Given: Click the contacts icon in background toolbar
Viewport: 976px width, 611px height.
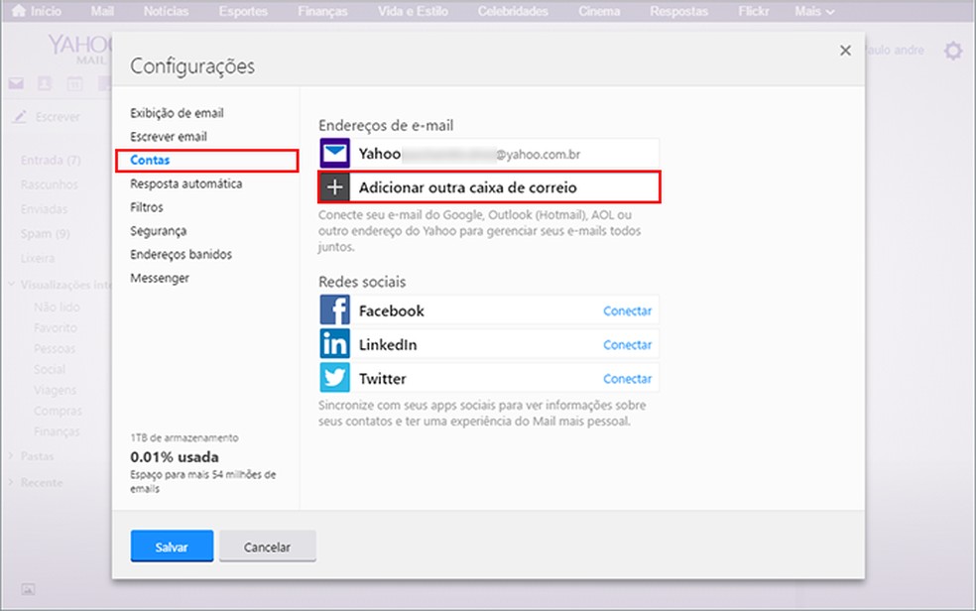Looking at the screenshot, I should (x=45, y=83).
